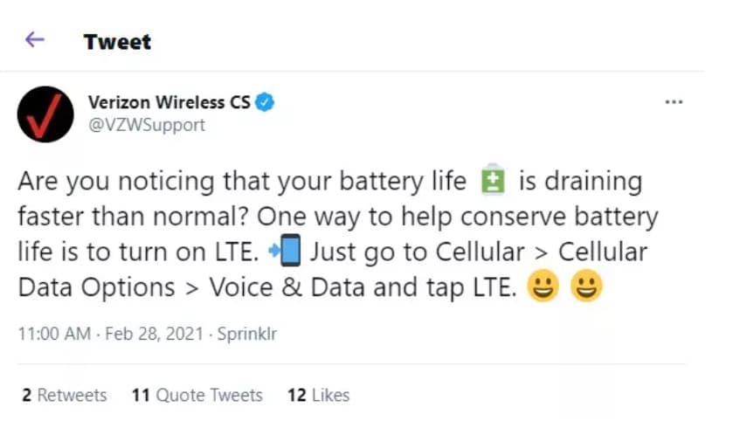Open the tweet's more options ellipsis menu

coord(674,102)
